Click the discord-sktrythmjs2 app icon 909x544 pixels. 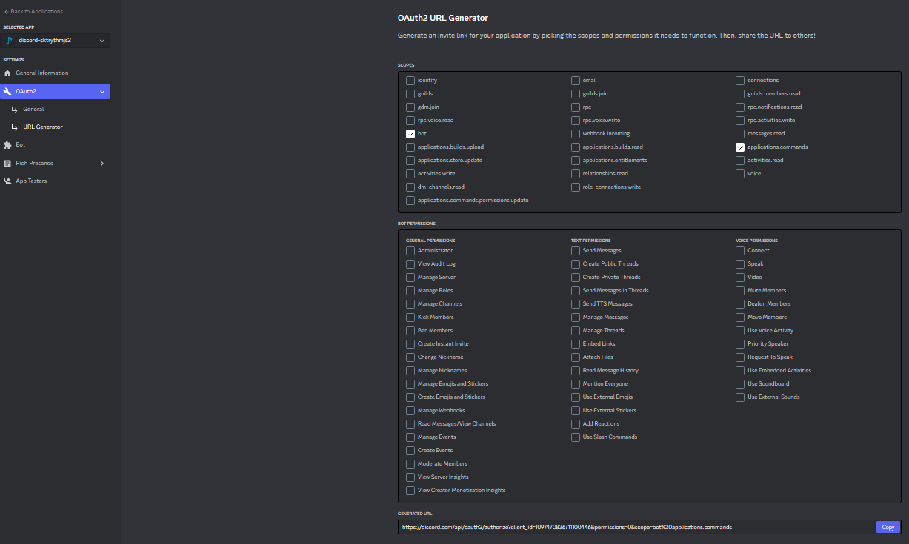8,41
